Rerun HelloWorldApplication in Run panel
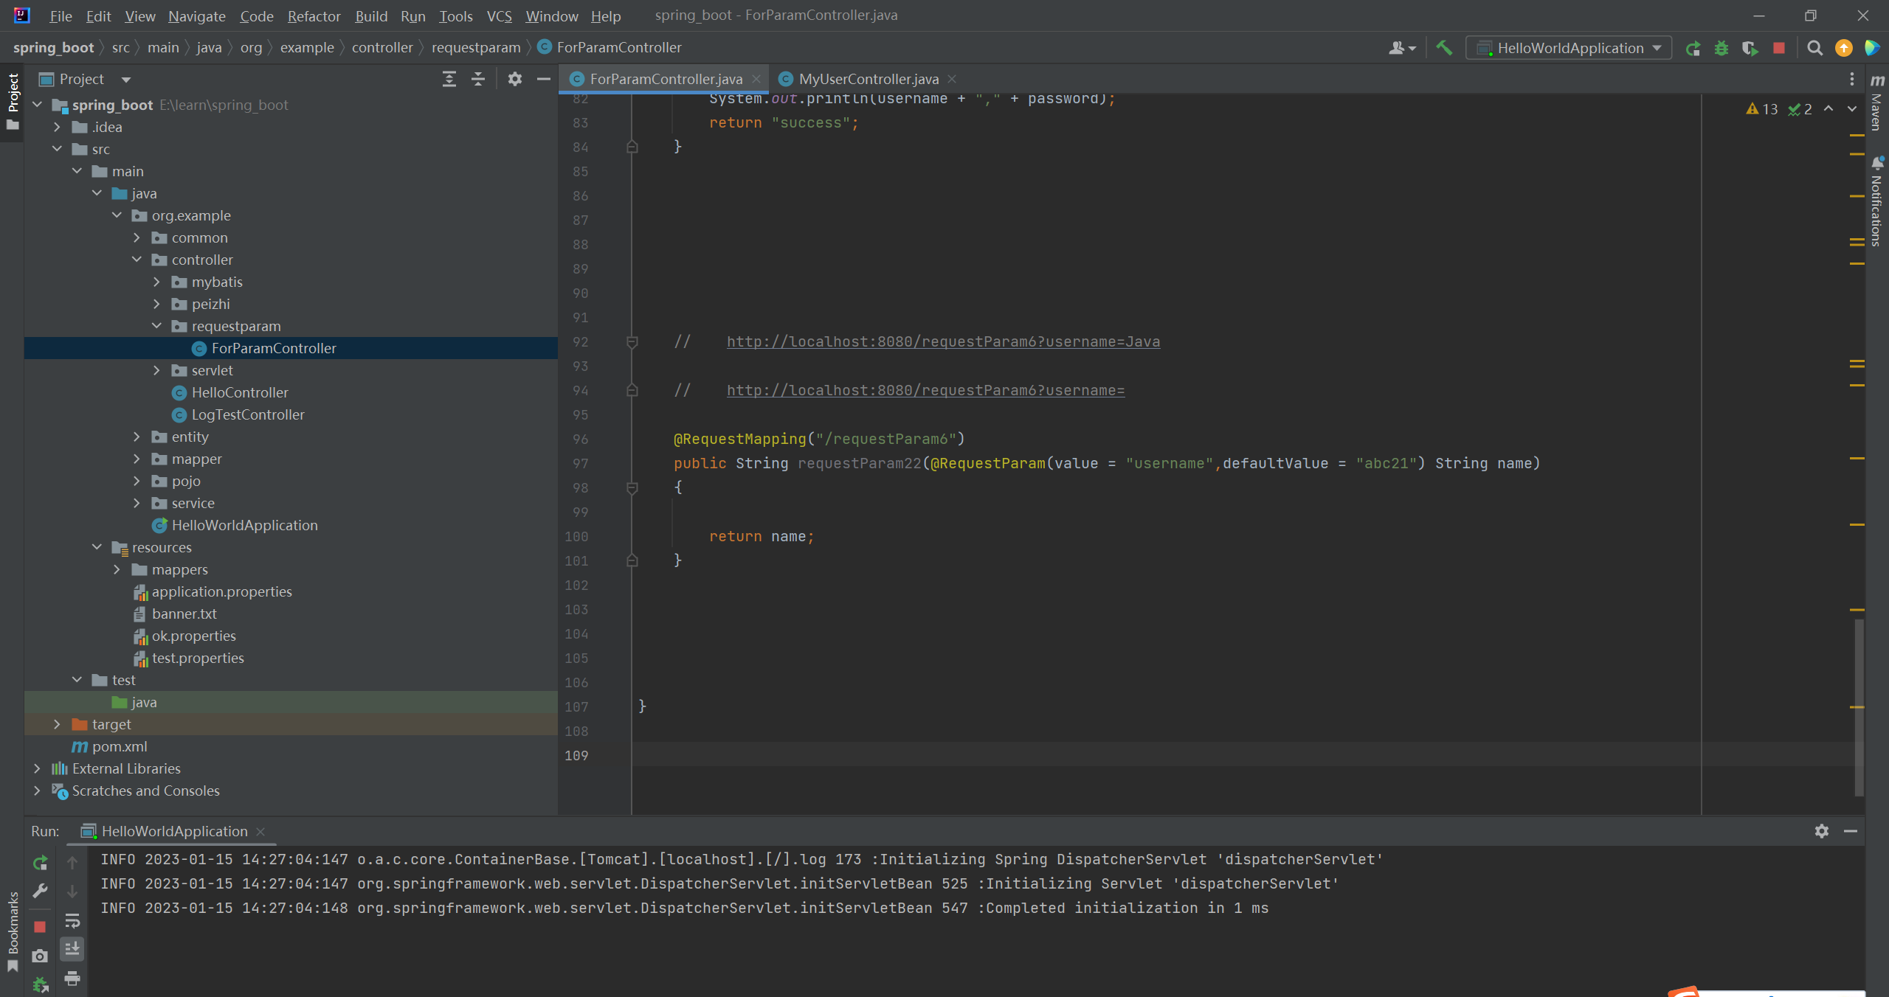Screen dimensions: 1889x997 click(41, 862)
